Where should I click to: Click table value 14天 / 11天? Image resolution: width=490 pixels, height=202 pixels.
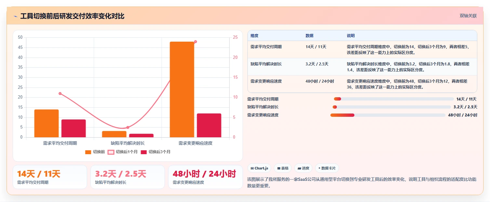point(316,47)
